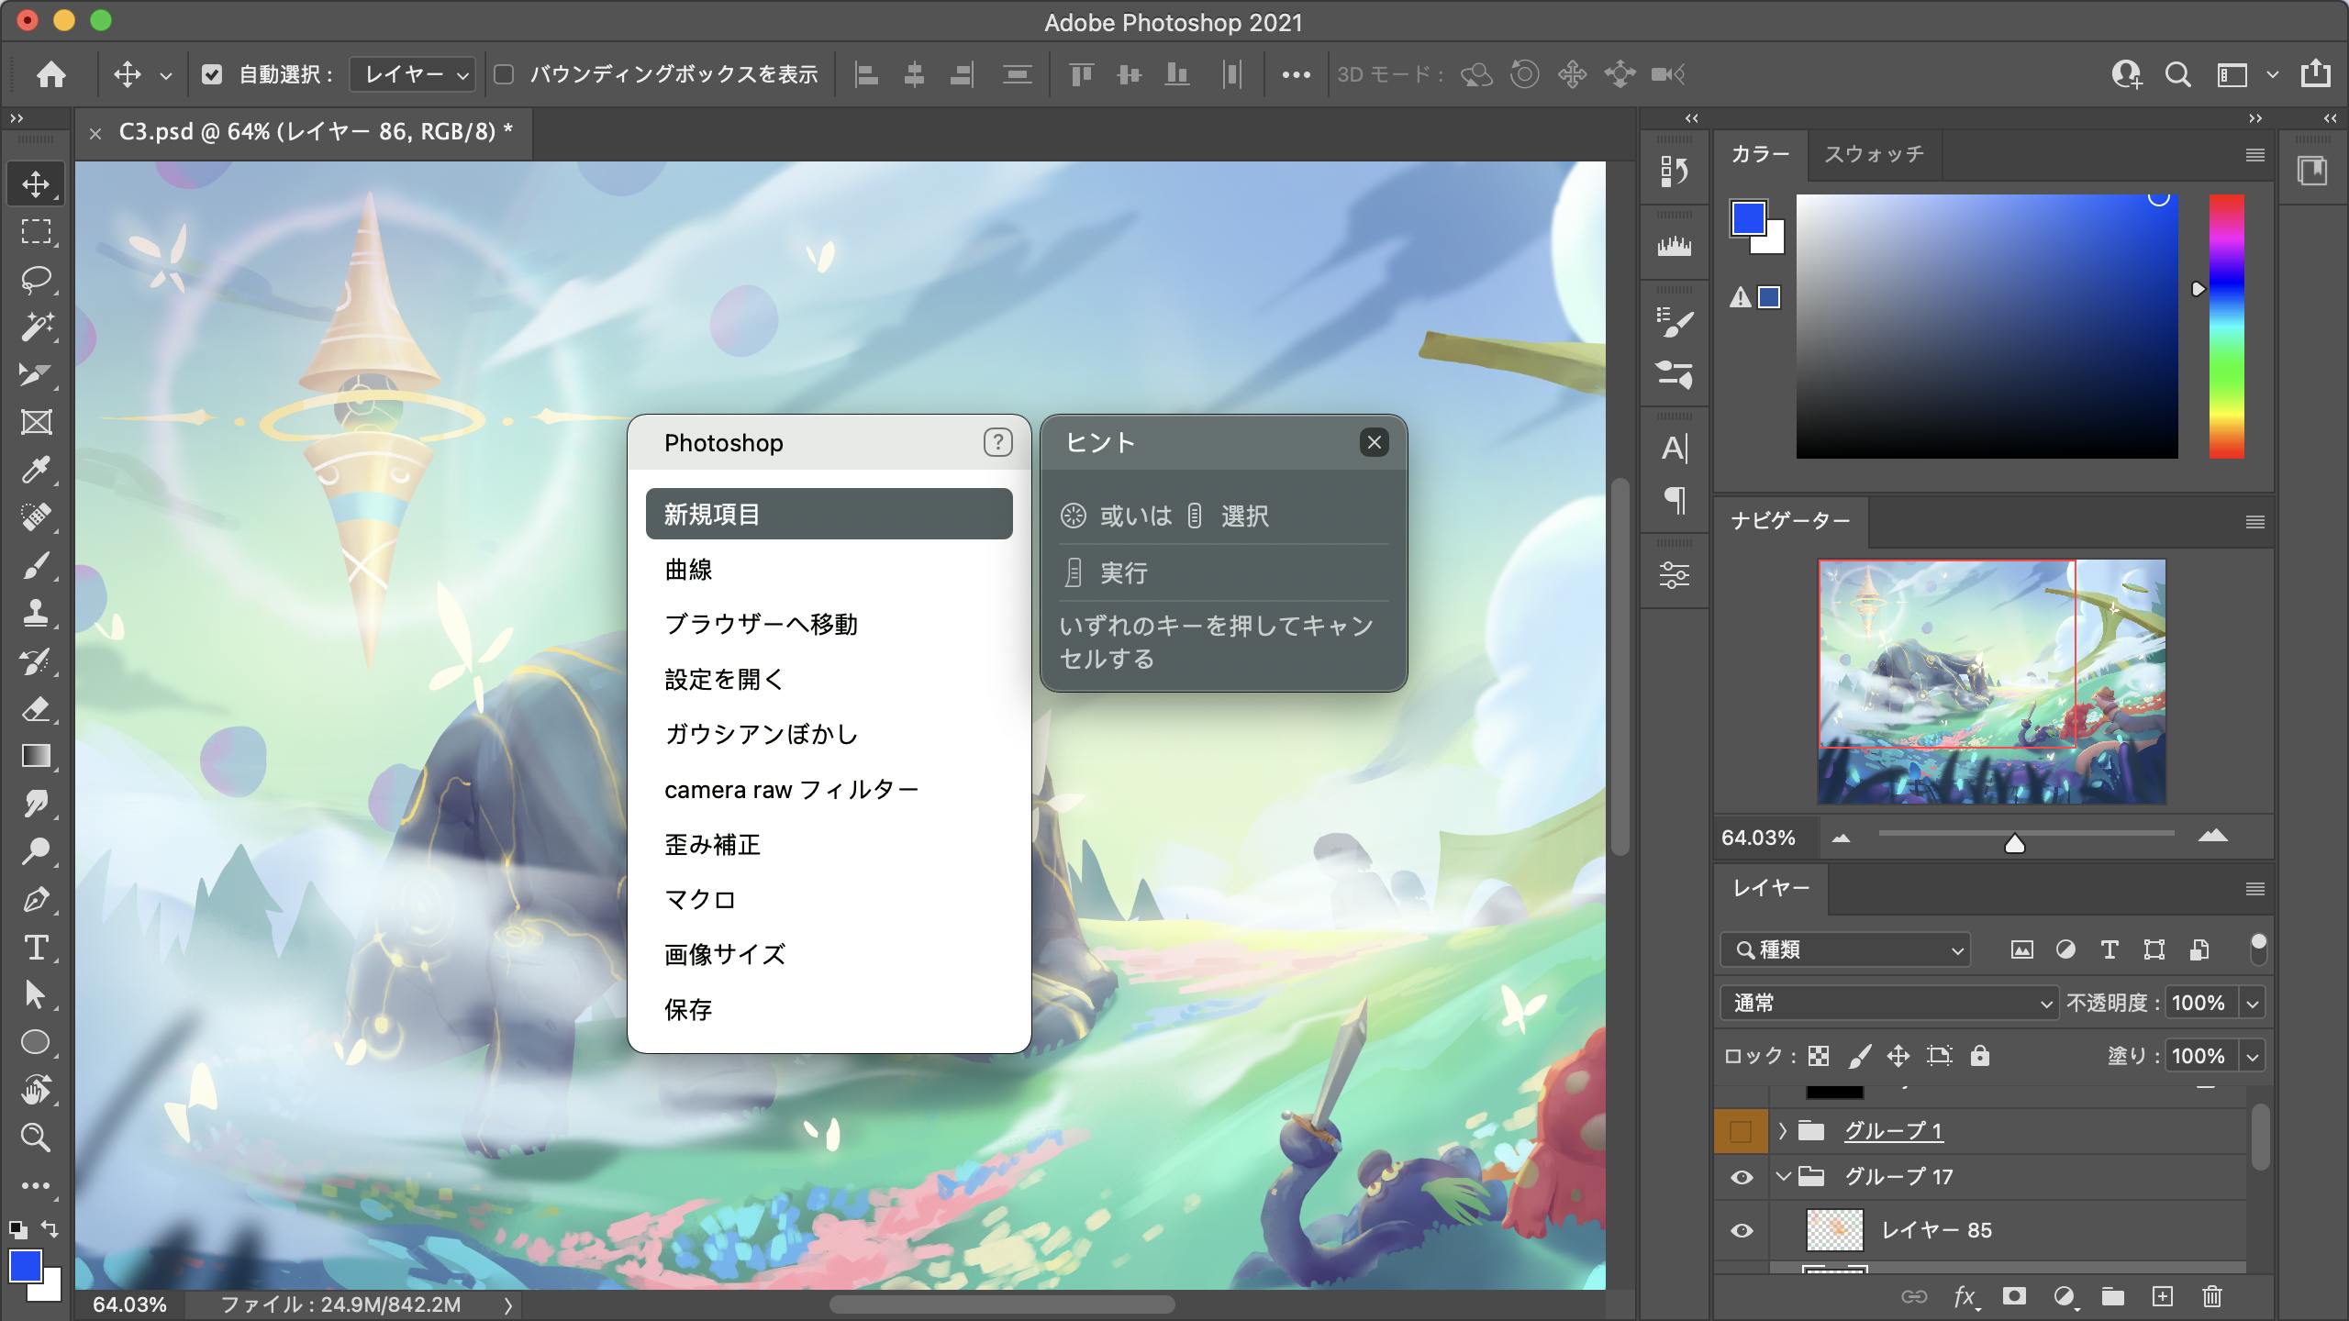Open the 通常 blend mode dropdown
This screenshot has height=1321, width=2349.
click(x=1888, y=1003)
